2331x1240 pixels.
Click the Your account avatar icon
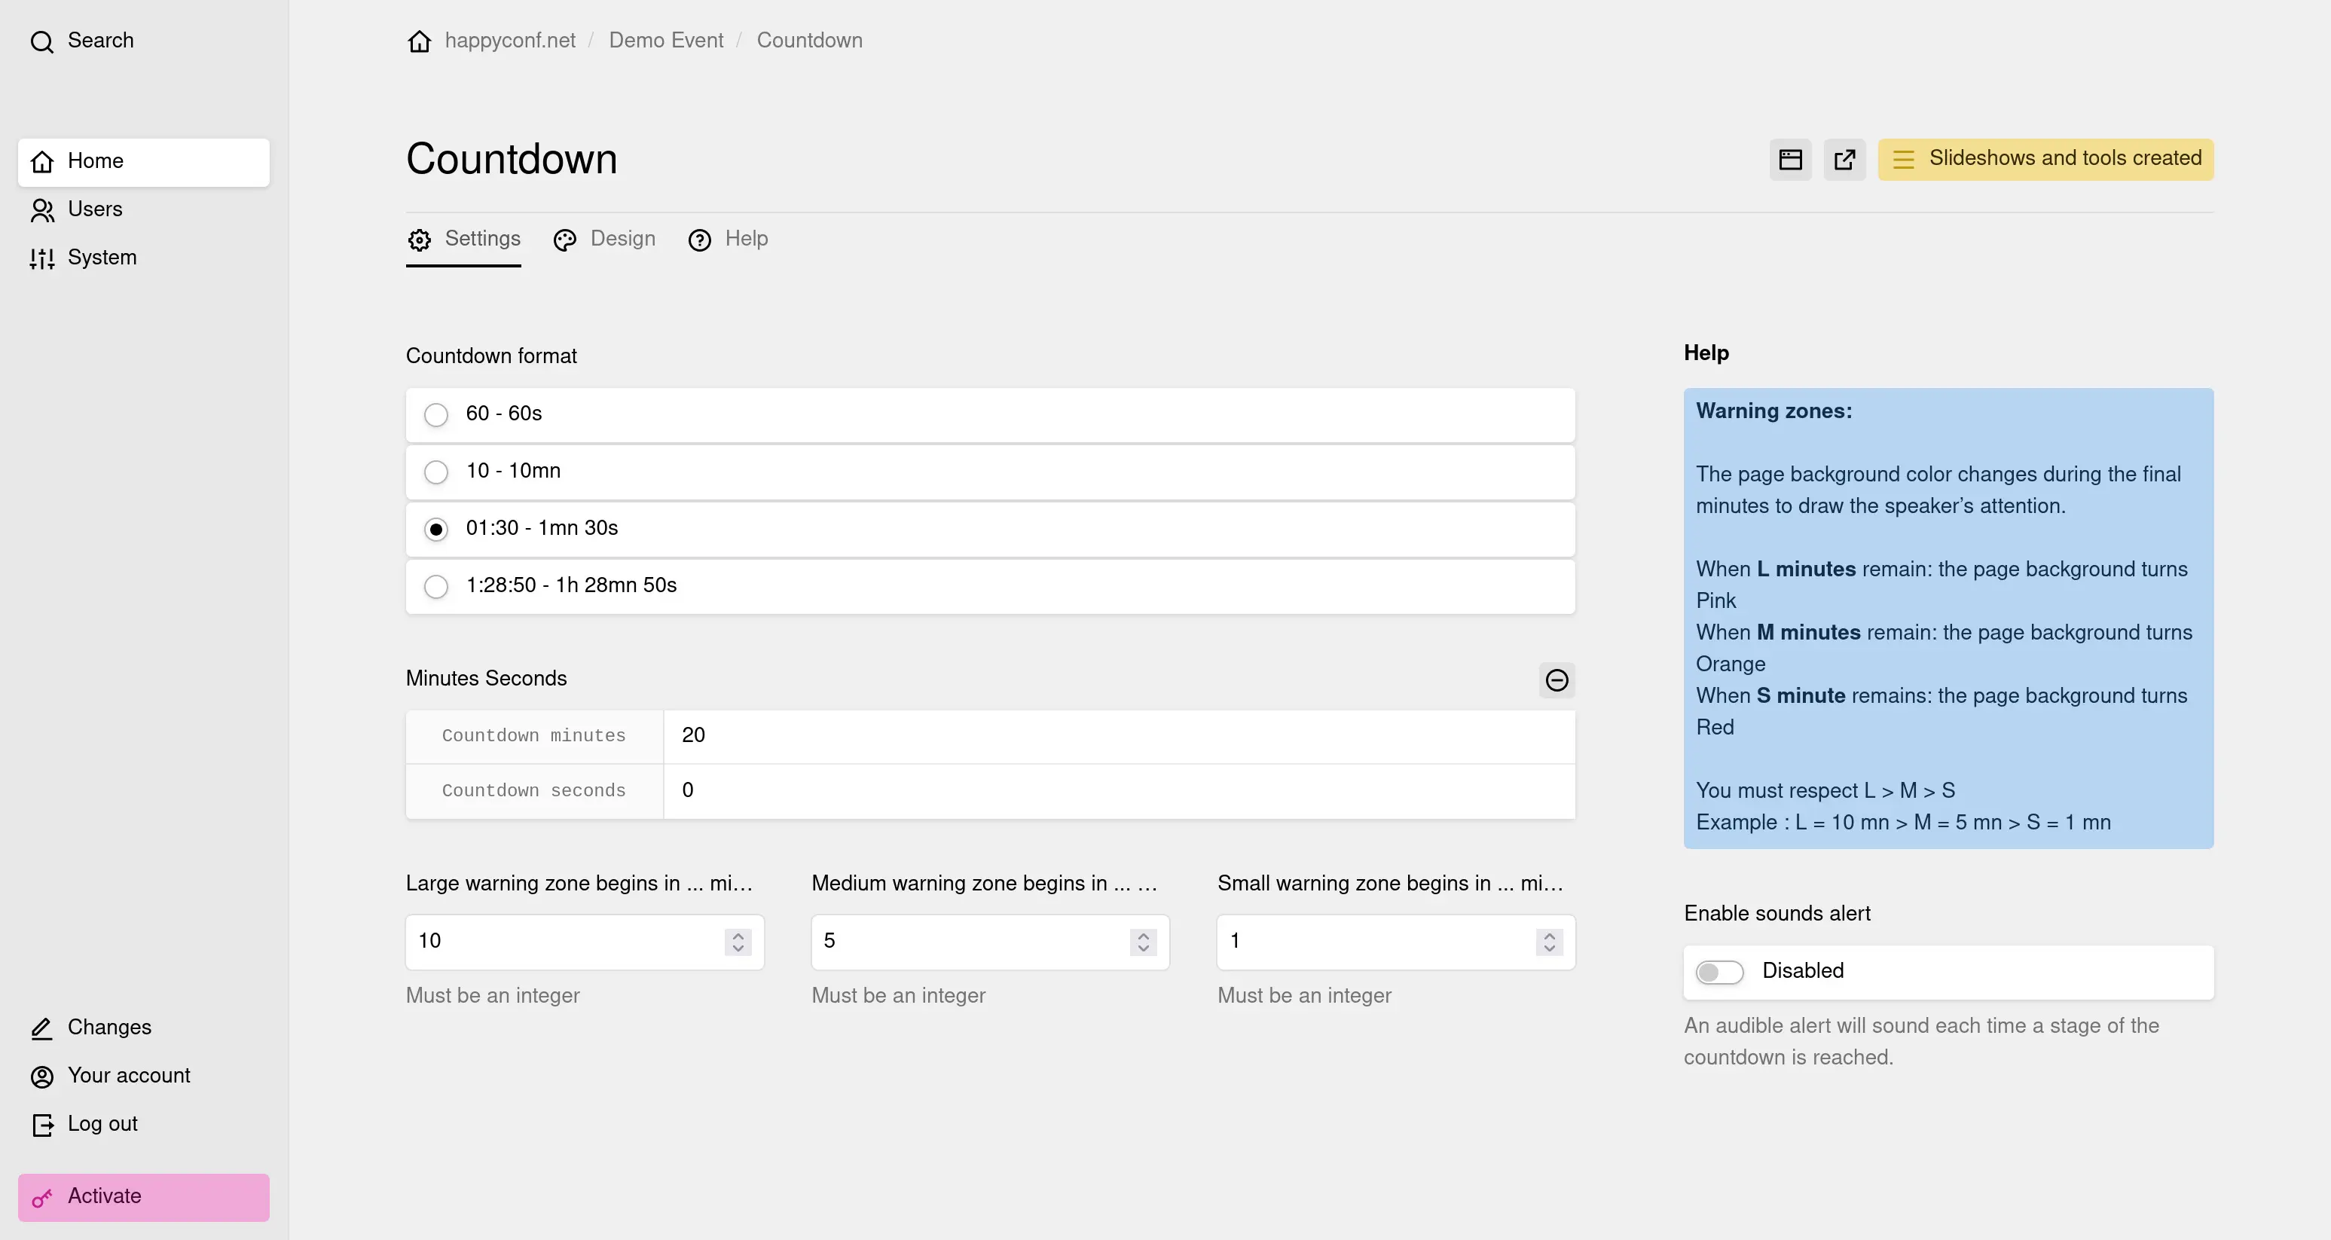41,1077
